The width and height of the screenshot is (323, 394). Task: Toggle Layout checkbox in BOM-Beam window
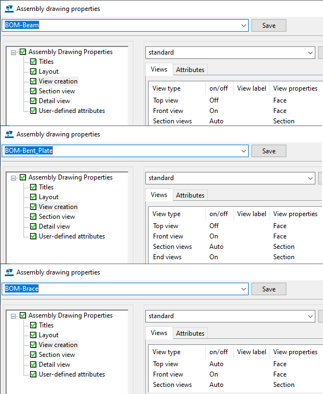tap(33, 71)
